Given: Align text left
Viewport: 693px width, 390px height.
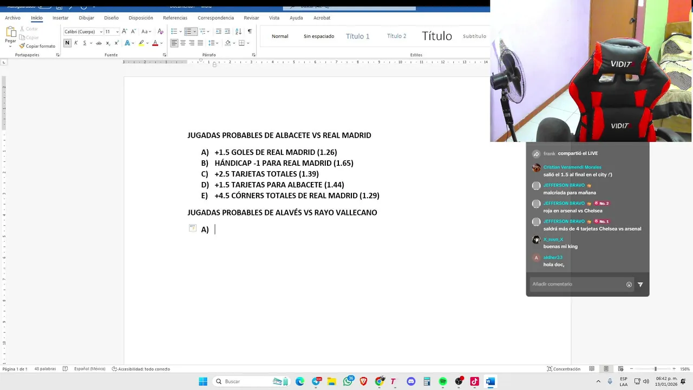Looking at the screenshot, I should [x=174, y=43].
